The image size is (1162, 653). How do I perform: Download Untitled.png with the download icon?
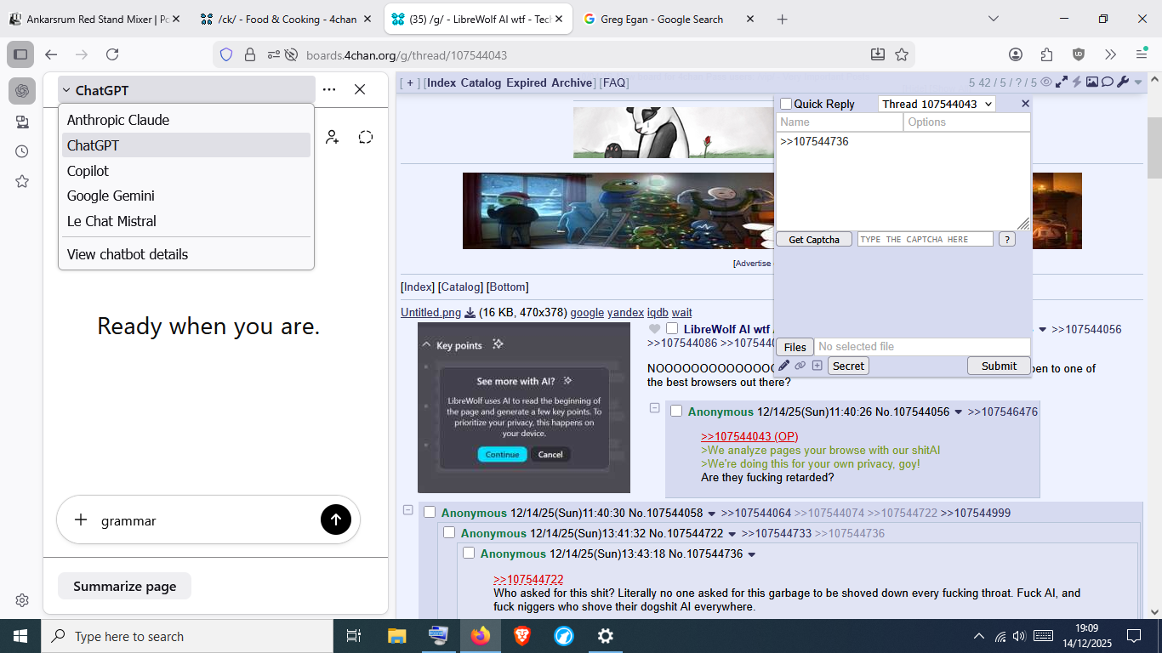(470, 313)
